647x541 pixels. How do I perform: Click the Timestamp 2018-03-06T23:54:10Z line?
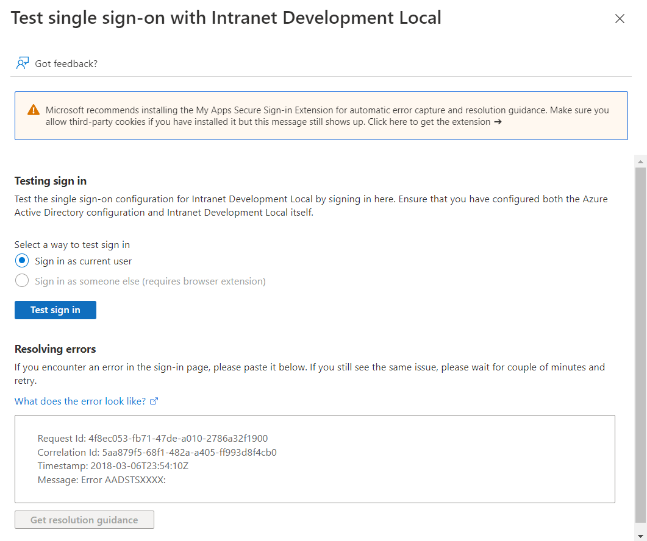(113, 466)
